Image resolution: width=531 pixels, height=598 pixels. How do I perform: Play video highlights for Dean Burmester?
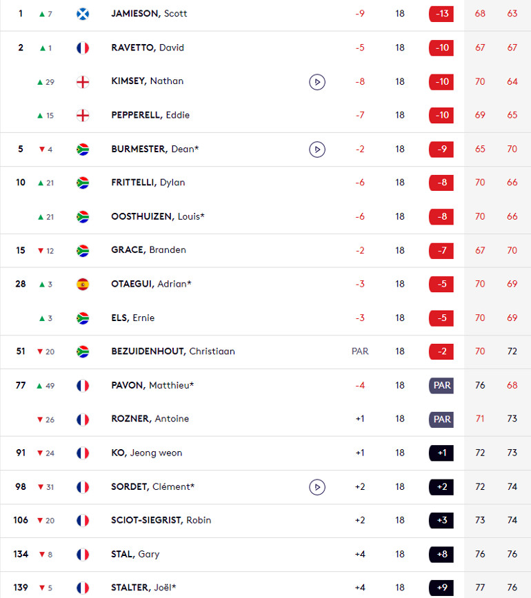(317, 149)
